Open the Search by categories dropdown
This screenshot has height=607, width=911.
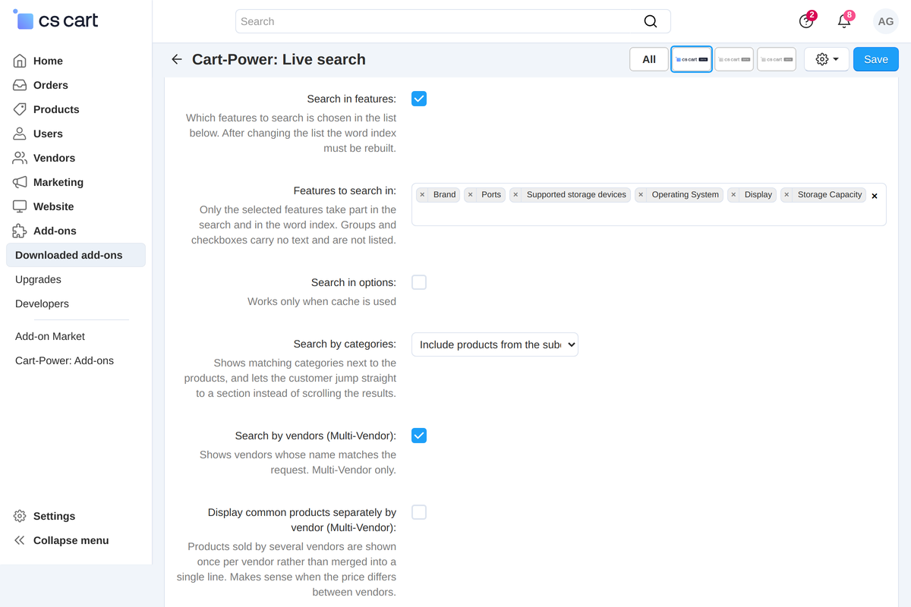pos(495,344)
